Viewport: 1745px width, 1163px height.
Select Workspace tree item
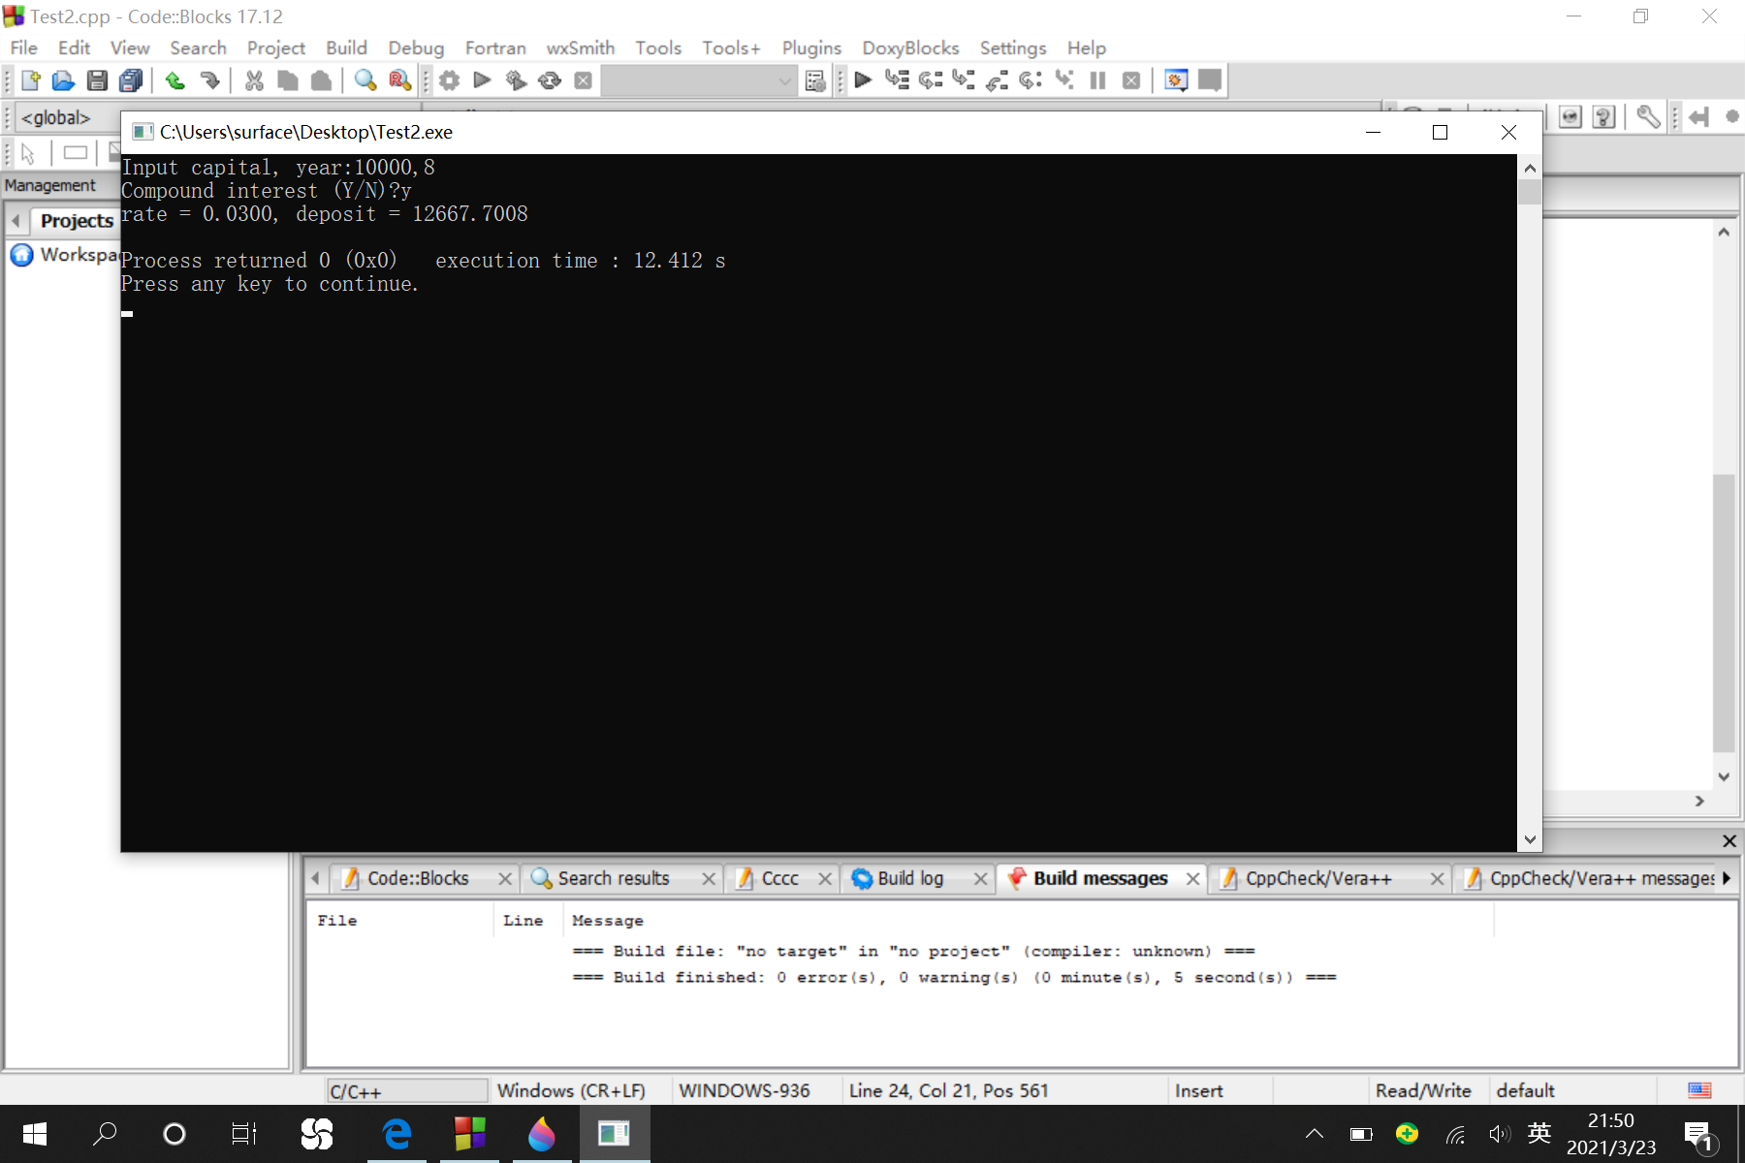(66, 255)
